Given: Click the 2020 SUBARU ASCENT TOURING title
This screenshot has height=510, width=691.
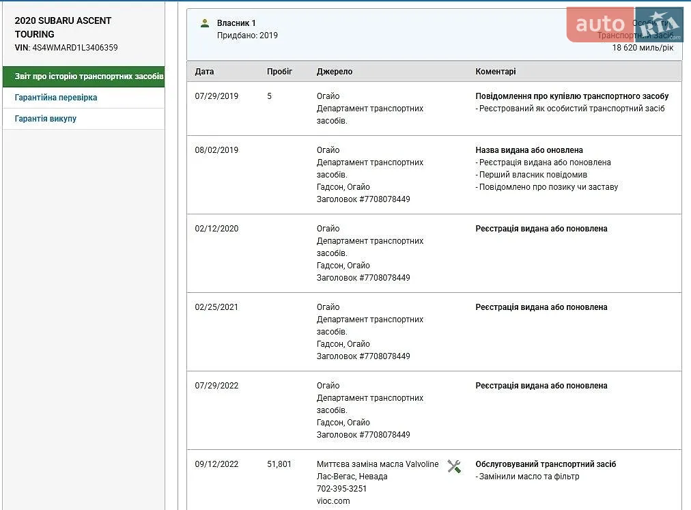Looking at the screenshot, I should click(x=63, y=27).
